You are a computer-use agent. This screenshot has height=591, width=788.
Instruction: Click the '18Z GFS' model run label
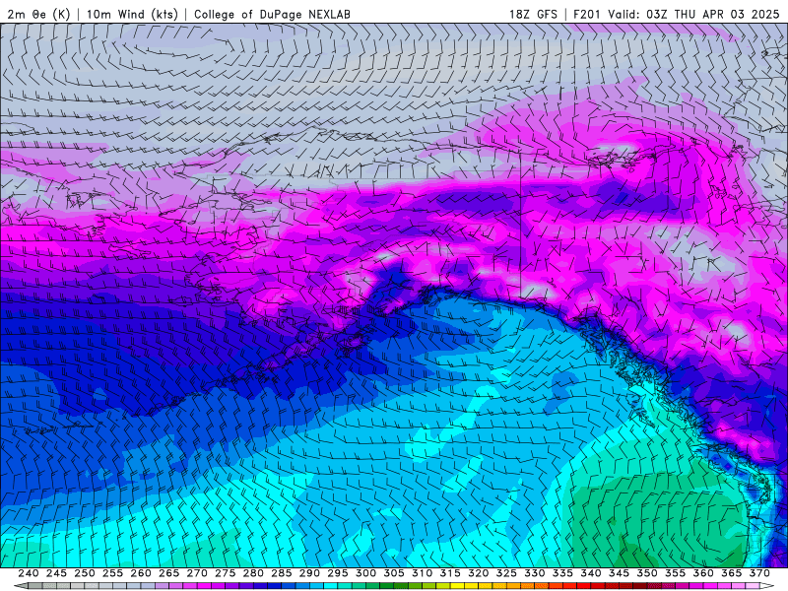point(533,14)
